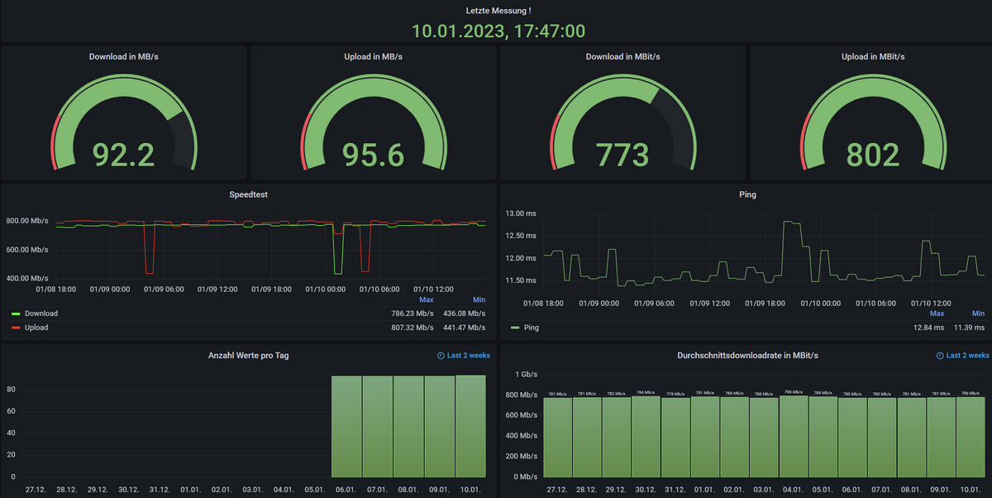Click the 27.12. bar in Durchschnittsdownloadrate chart
Viewport: 992px width, 498px height.
(x=557, y=437)
